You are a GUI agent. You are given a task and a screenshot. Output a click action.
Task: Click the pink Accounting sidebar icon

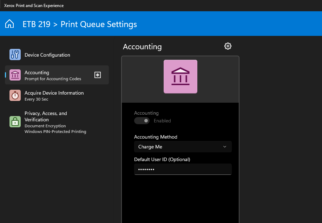tap(15, 75)
